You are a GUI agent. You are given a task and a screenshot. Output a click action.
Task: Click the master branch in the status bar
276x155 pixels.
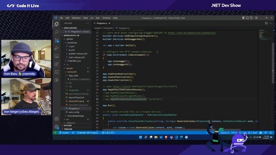pyautogui.click(x=64, y=133)
